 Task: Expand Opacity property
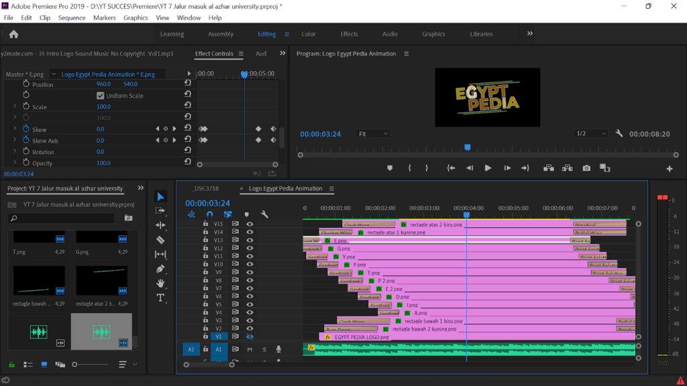[x=15, y=162]
